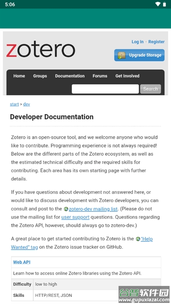Viewport: 171px width, 304px height.
Task: Open the zotero-dev mailing list link
Action: (93, 209)
